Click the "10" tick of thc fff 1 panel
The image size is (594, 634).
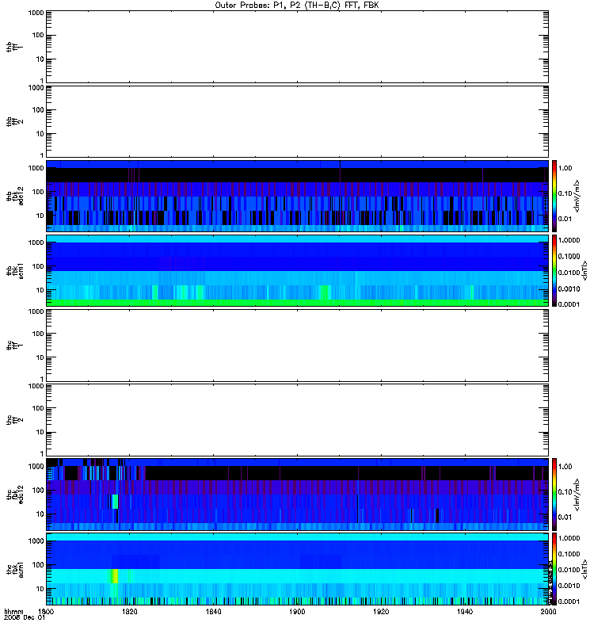40,358
